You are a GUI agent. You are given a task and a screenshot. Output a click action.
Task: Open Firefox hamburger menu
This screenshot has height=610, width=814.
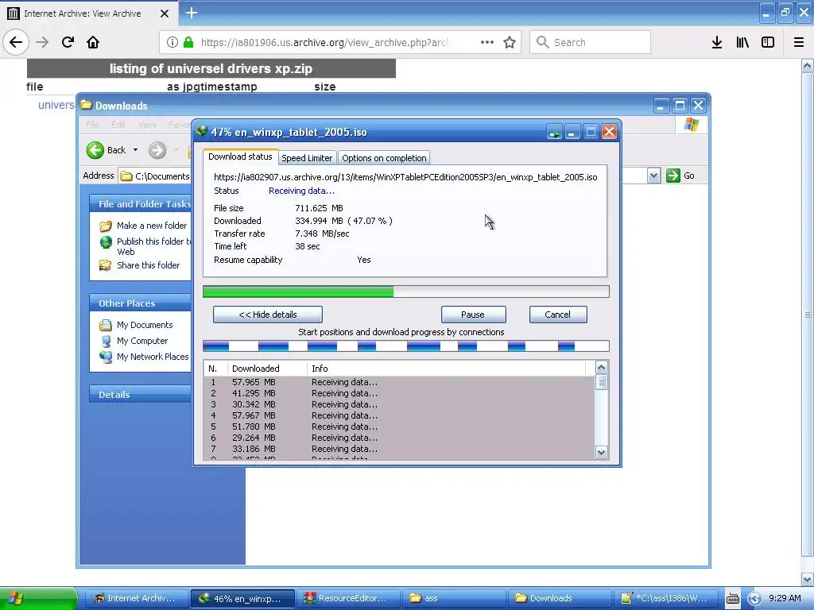pos(798,42)
